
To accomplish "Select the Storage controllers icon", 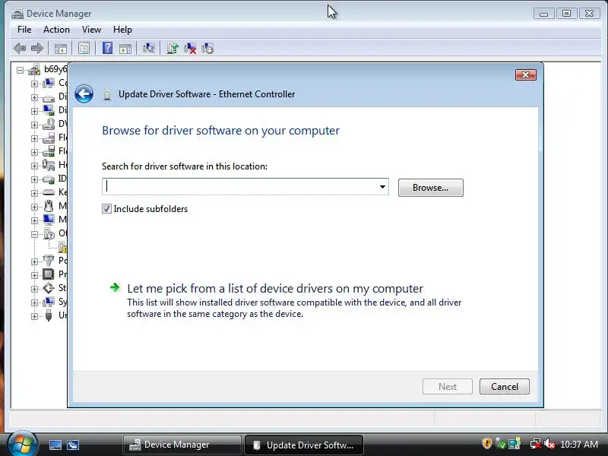I will [49, 288].
